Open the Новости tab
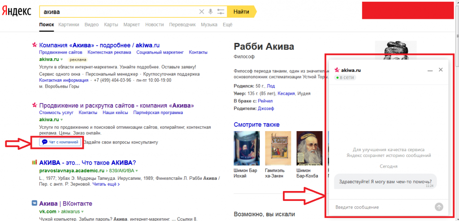Screen dimensions: 459x221 click(154, 25)
